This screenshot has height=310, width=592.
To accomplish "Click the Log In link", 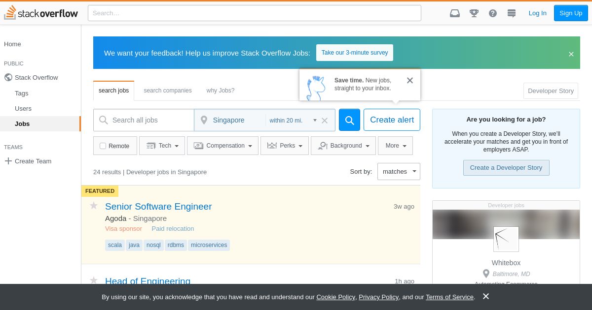I will (x=537, y=13).
